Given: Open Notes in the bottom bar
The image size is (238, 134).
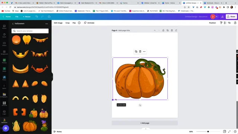Looking at the screenshot, I should coord(58,131).
